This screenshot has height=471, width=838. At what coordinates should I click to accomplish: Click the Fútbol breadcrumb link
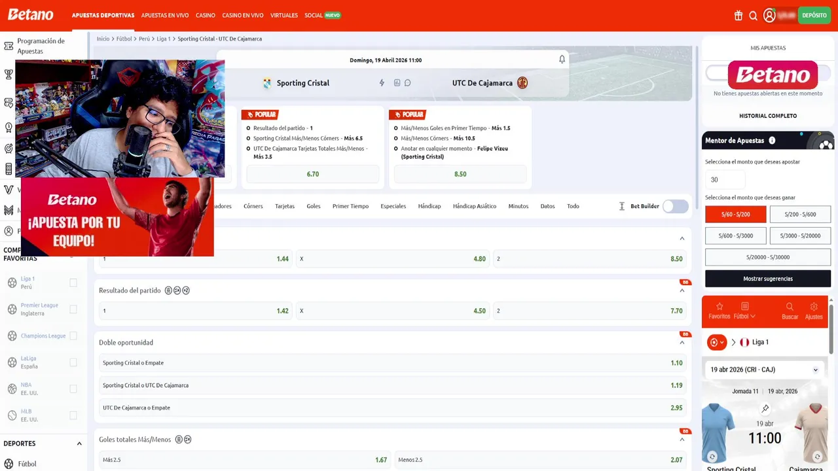click(124, 39)
